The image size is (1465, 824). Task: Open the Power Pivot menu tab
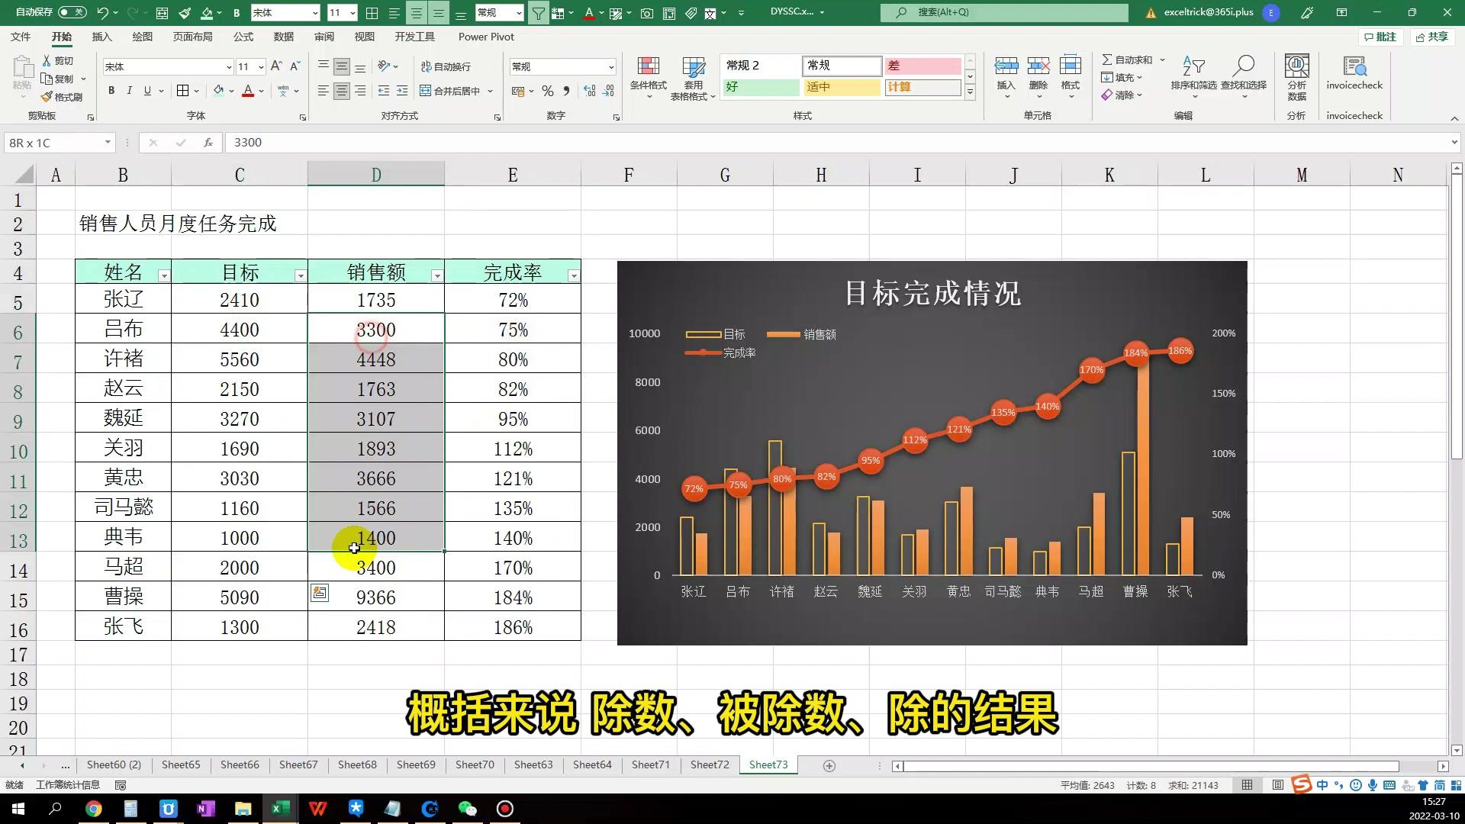(x=486, y=36)
